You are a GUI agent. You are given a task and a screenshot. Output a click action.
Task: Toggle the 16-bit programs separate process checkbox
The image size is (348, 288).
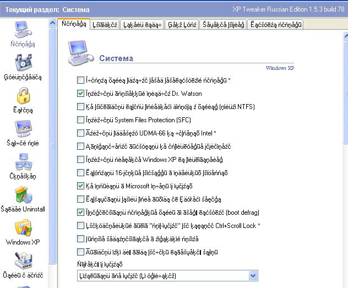(80, 172)
